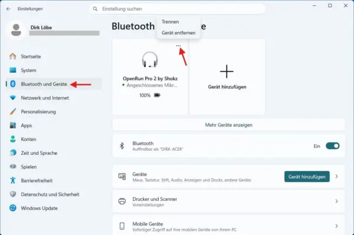Click the Geräte keyboard-mouse icon
Viewport: 354px width, 235px height.
click(x=122, y=177)
